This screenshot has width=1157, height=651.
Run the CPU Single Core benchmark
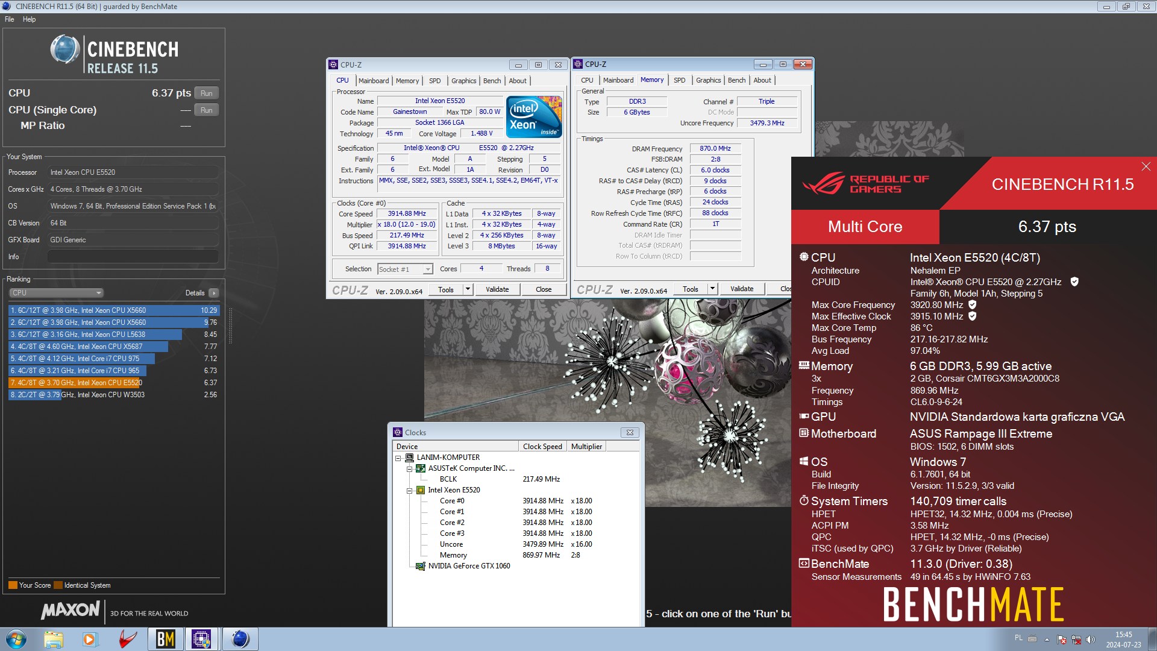tap(207, 110)
